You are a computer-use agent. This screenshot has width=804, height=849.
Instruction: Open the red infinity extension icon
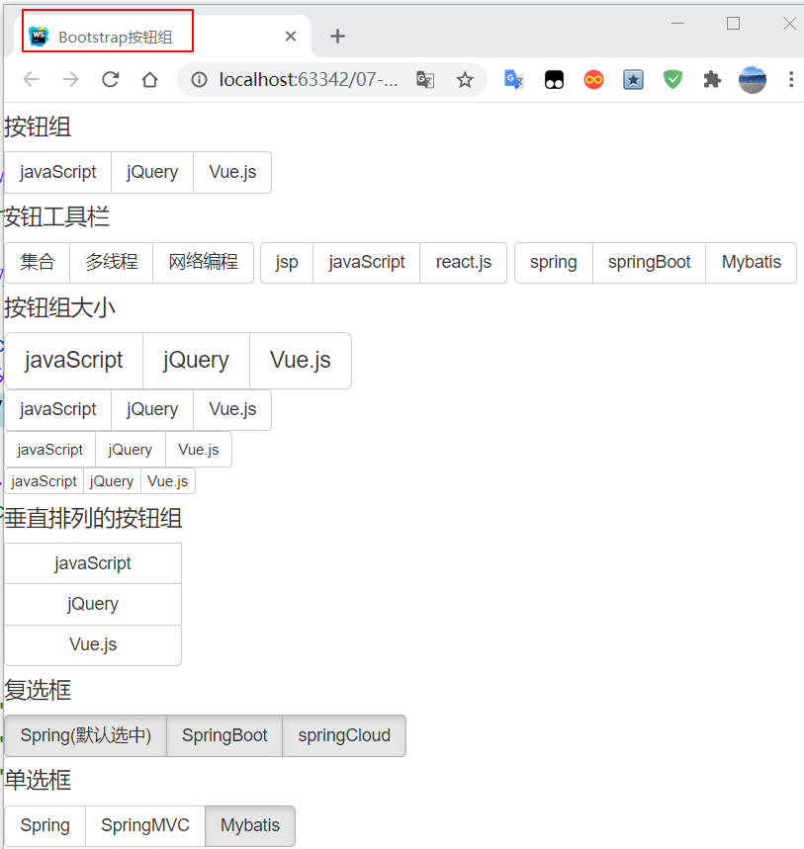(x=593, y=80)
